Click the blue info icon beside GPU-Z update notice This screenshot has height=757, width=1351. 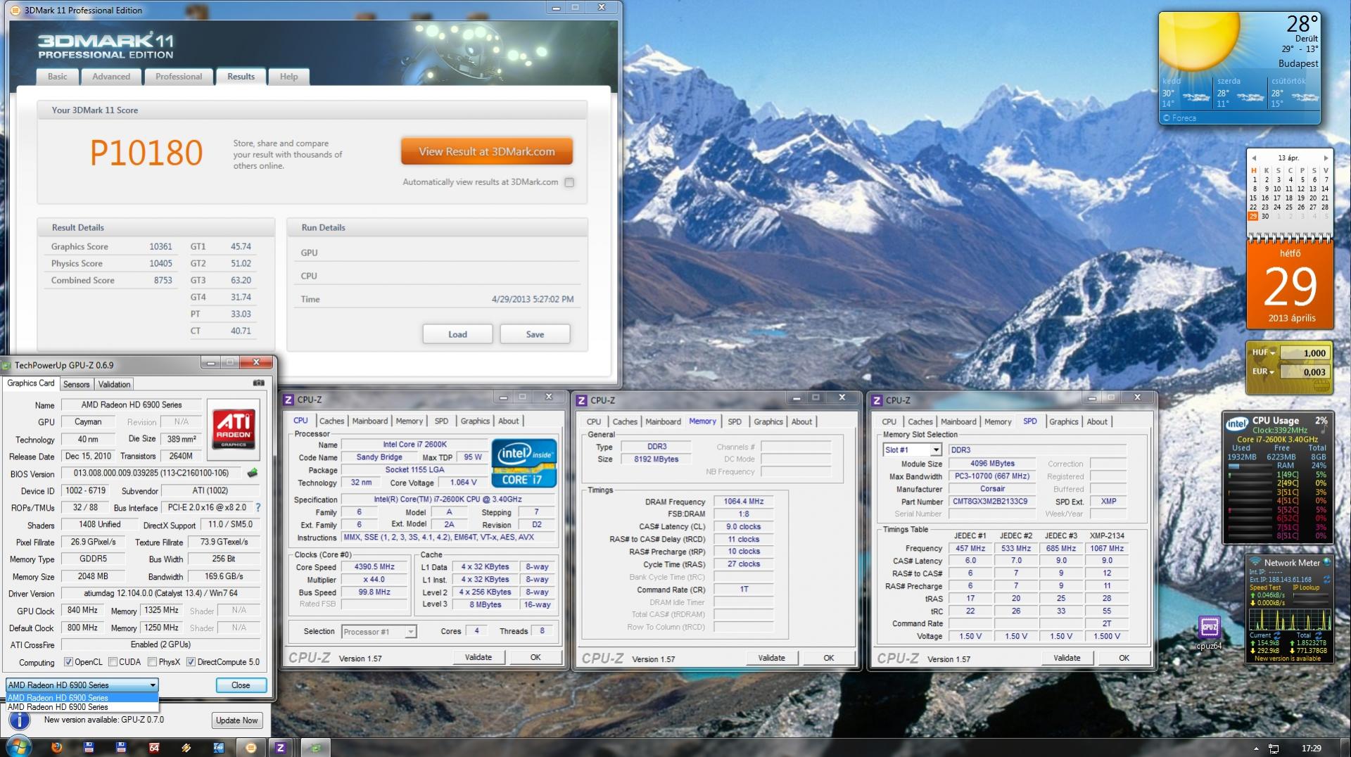[x=20, y=720]
